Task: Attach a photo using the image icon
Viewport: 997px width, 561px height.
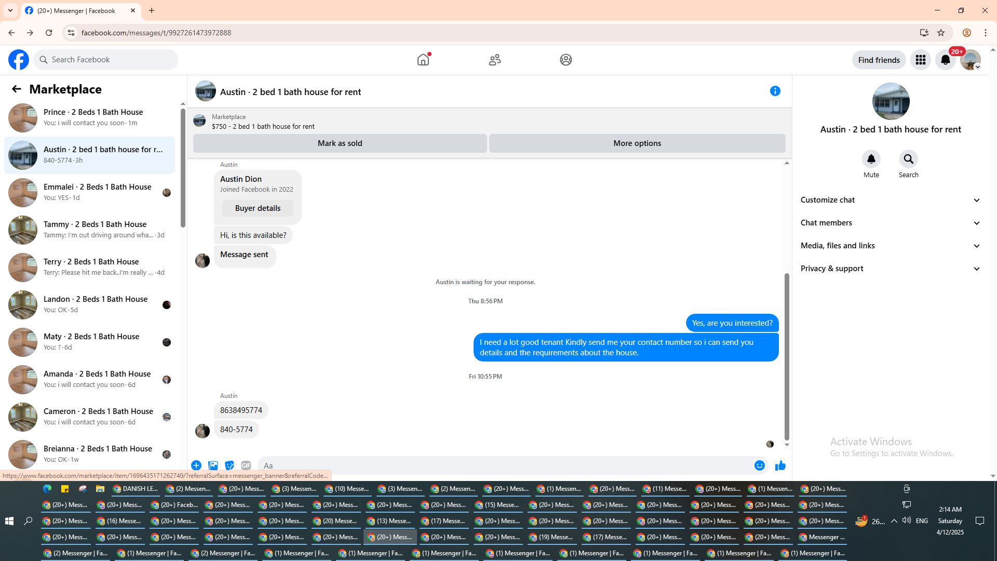Action: pyautogui.click(x=213, y=465)
